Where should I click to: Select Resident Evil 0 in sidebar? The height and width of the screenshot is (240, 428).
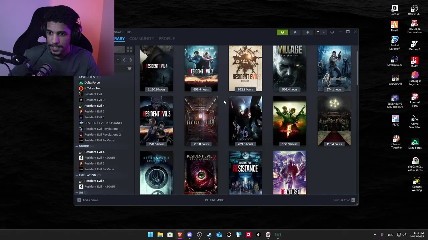tap(94, 100)
